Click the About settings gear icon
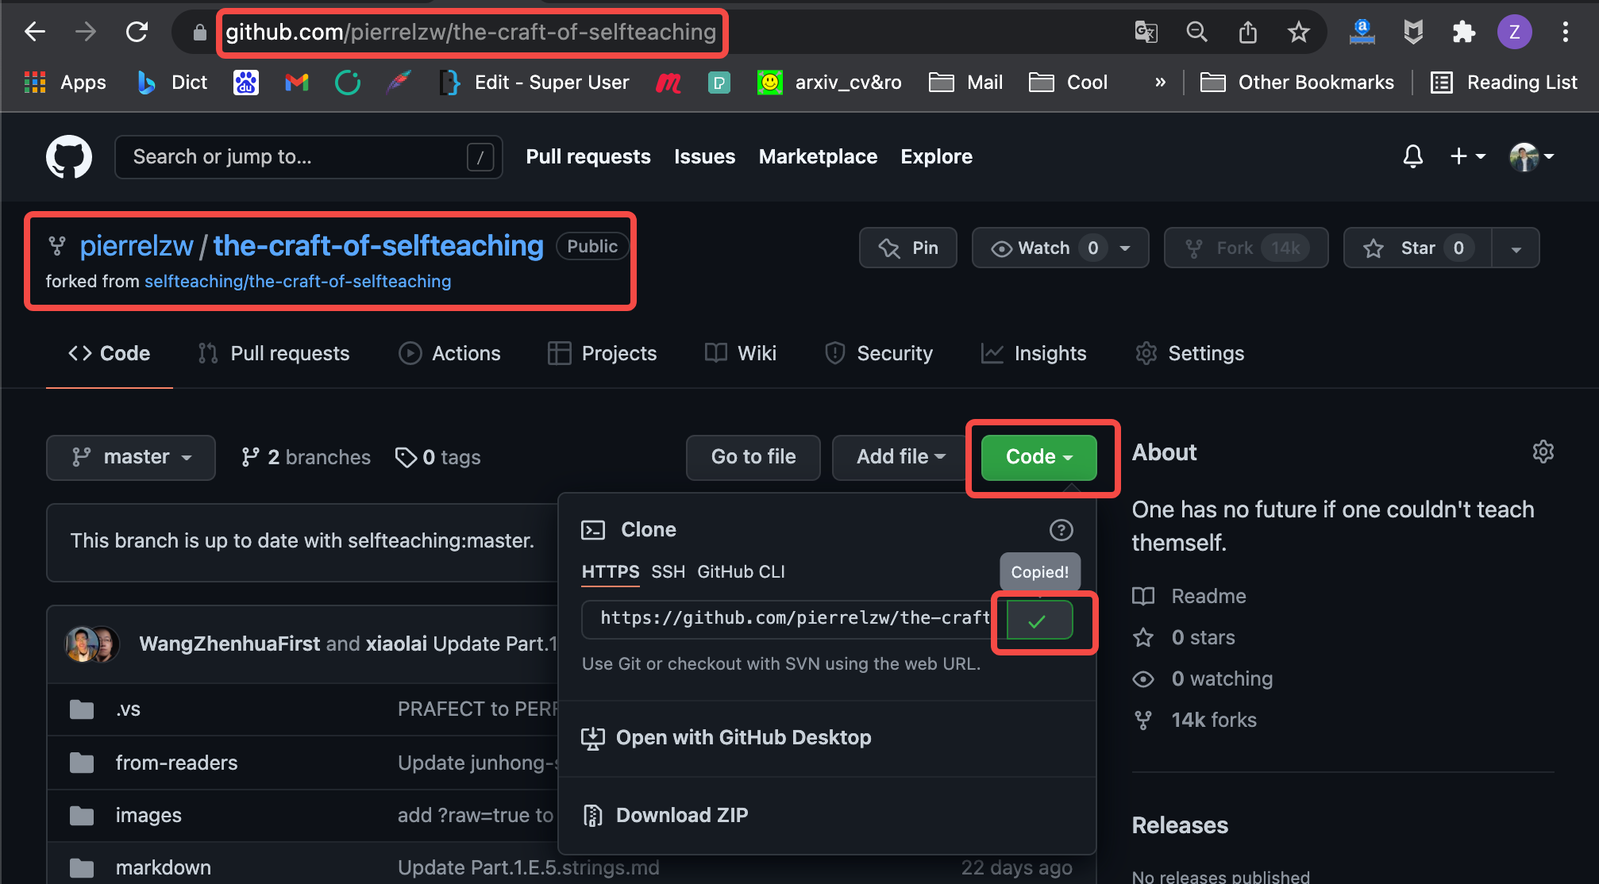1599x884 pixels. (x=1543, y=452)
